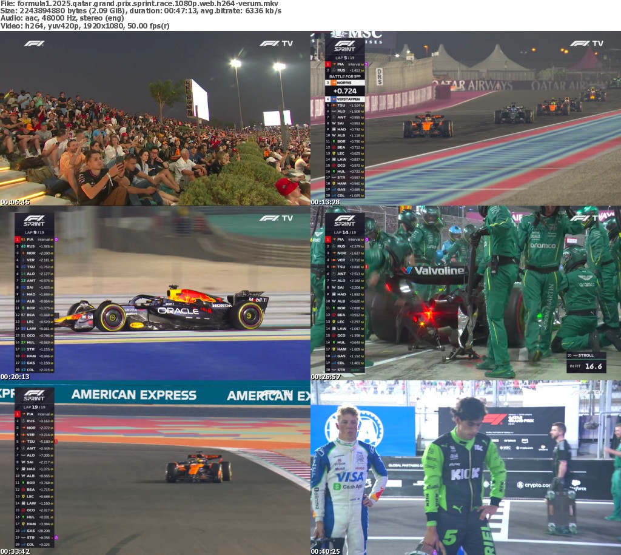Click the F1 Sprint logo above Lap 9/19
621x555 pixels.
(34, 221)
